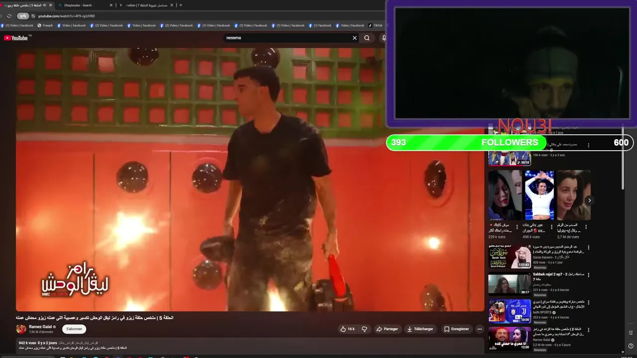Show next Shorts with the right chevron
Screen dimensions: 637x358
[x=589, y=200]
